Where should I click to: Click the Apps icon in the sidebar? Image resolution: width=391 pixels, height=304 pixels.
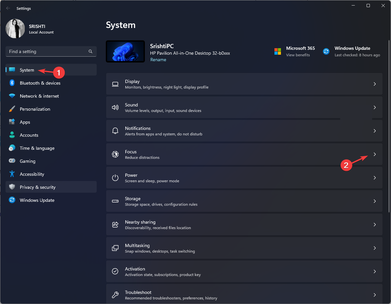(12, 122)
